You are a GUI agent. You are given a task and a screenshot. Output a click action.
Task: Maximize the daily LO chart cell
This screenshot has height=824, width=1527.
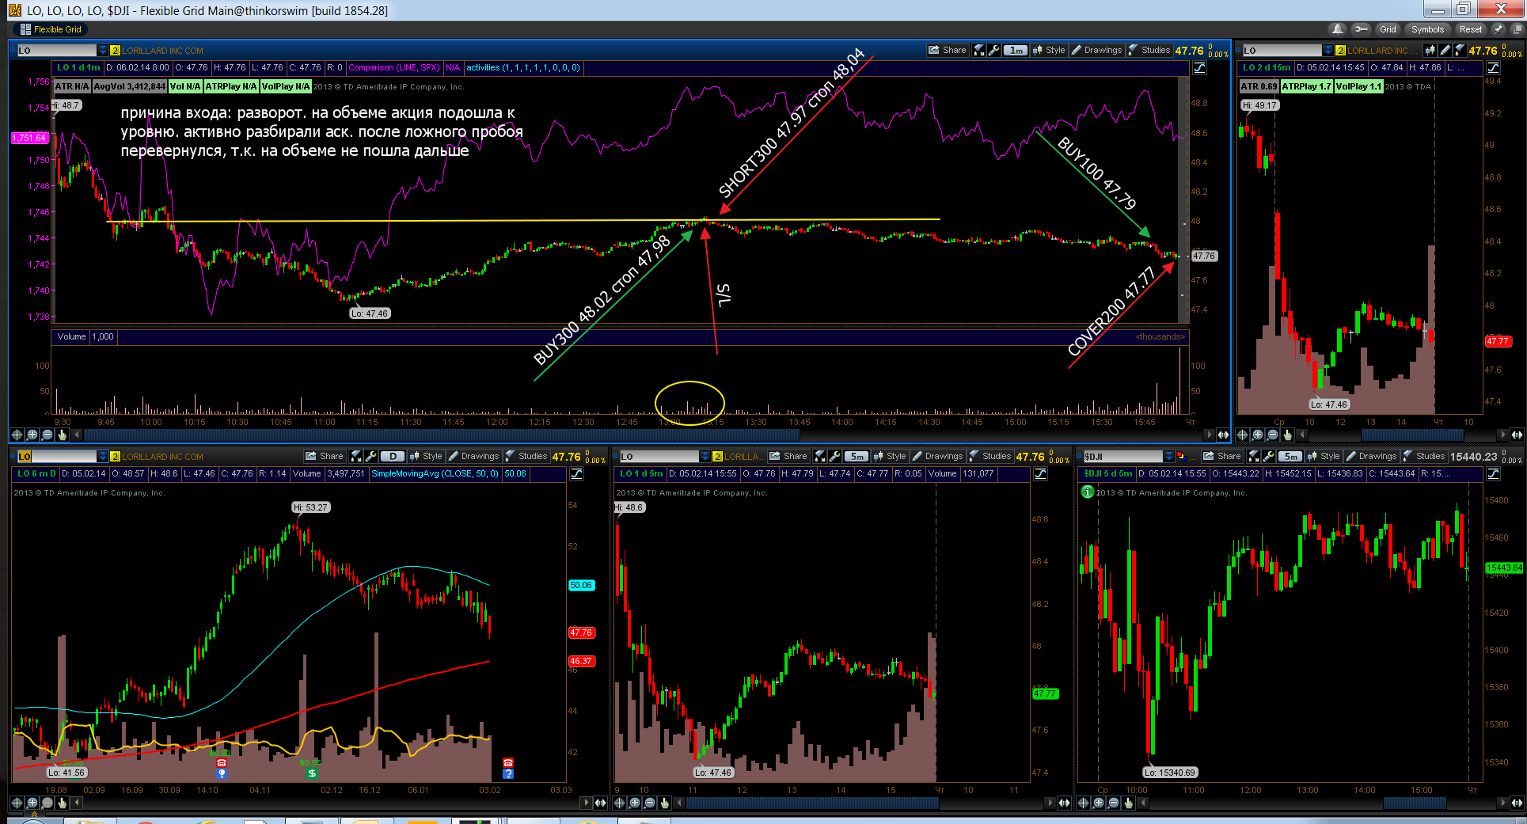[356, 456]
